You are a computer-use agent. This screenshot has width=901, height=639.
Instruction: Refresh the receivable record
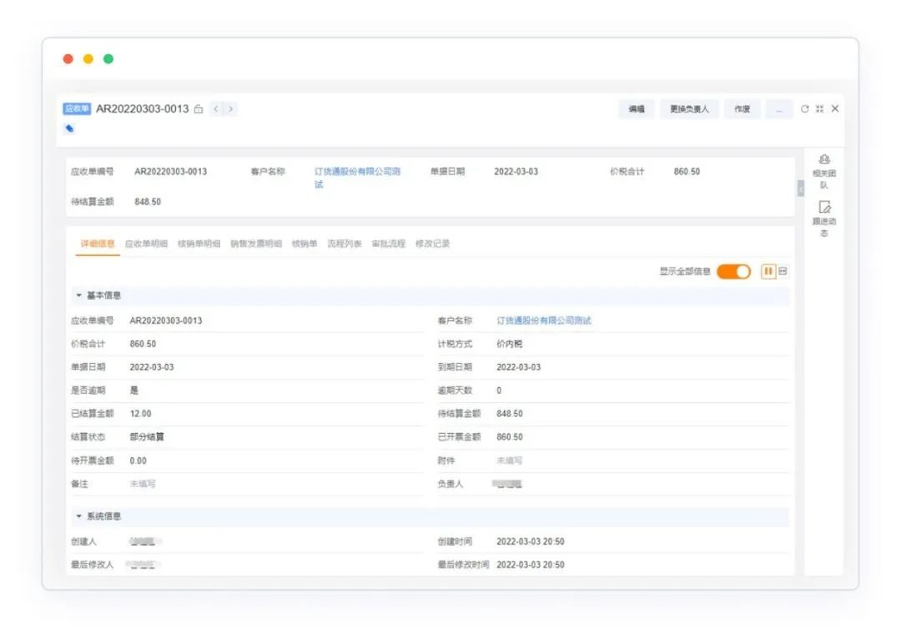tap(804, 108)
